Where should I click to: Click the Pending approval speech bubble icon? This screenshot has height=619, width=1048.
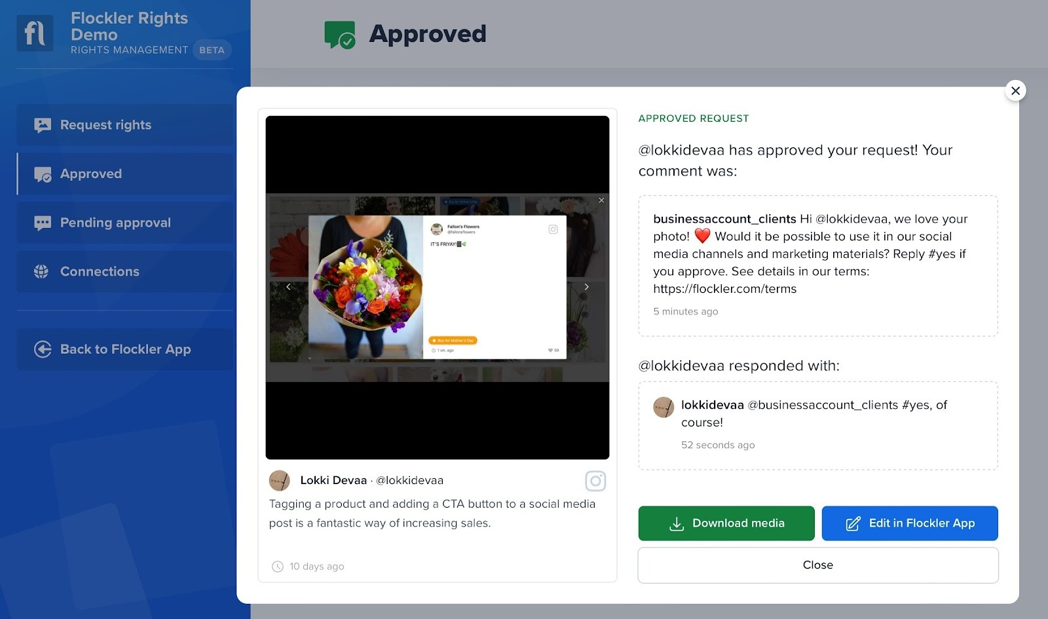[43, 223]
